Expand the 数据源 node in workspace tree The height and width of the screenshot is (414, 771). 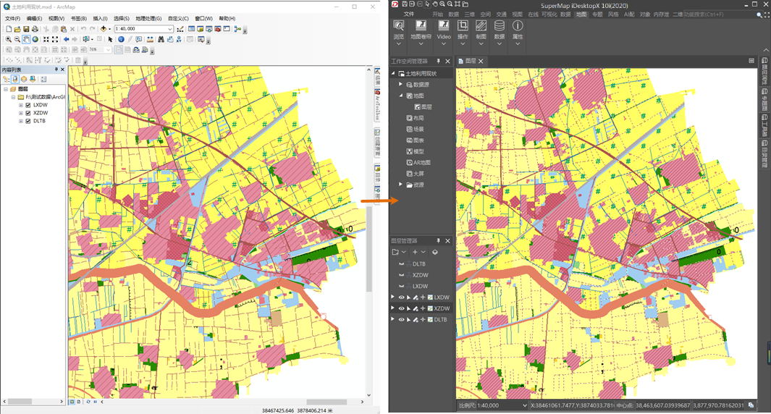click(x=400, y=85)
